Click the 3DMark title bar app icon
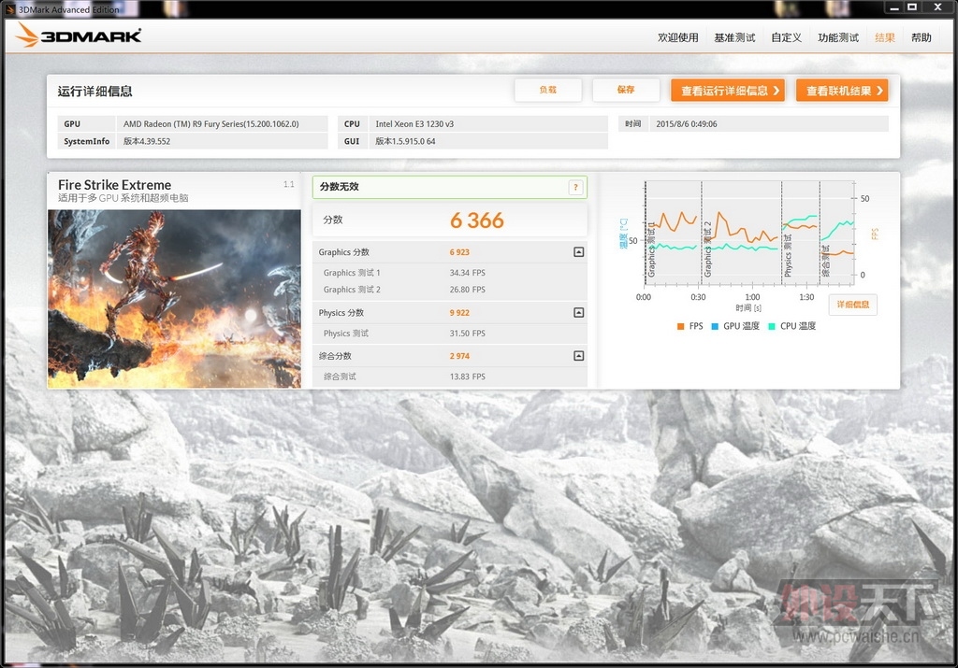The image size is (958, 668). click(9, 9)
